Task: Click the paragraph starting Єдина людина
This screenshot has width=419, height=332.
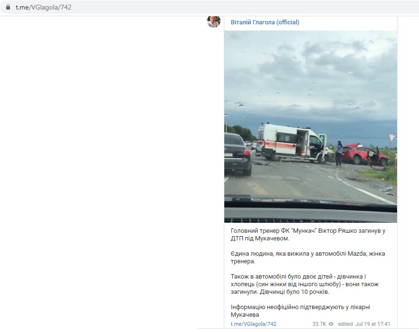Action: click(x=308, y=257)
